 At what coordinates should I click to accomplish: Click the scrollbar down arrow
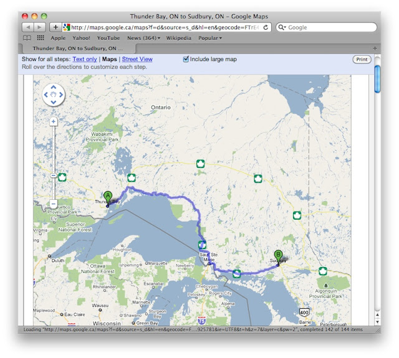pos(378,322)
